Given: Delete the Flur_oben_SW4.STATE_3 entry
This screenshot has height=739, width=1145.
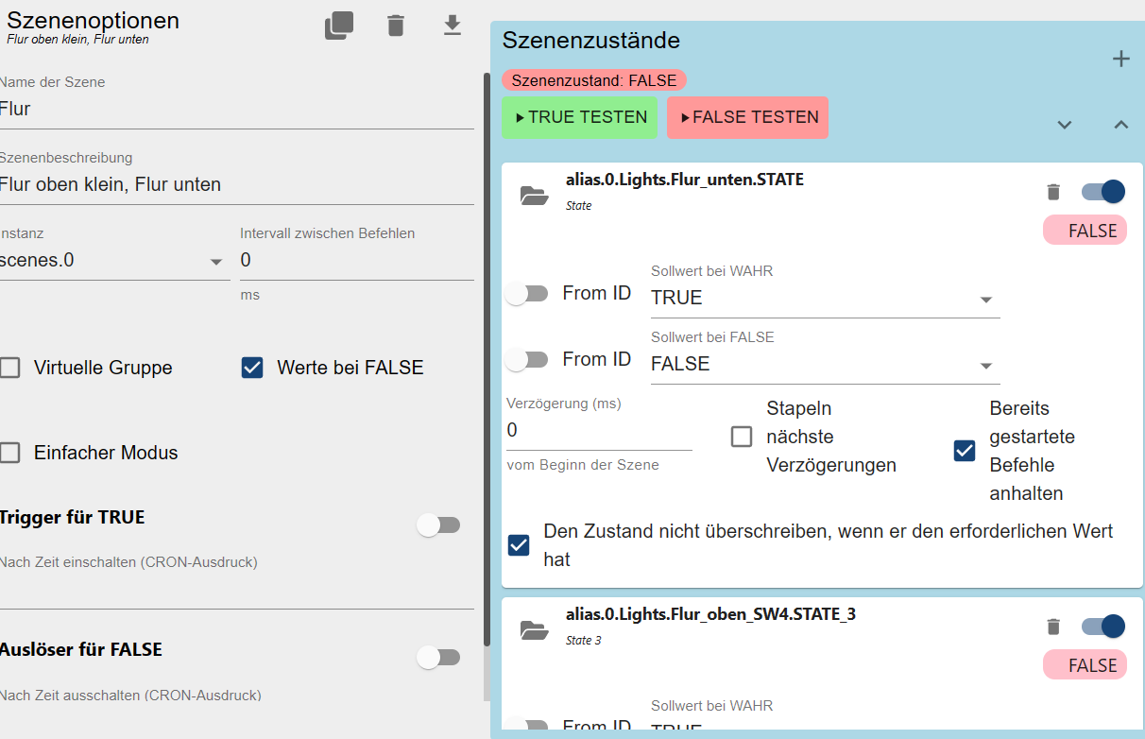Looking at the screenshot, I should pos(1054,627).
